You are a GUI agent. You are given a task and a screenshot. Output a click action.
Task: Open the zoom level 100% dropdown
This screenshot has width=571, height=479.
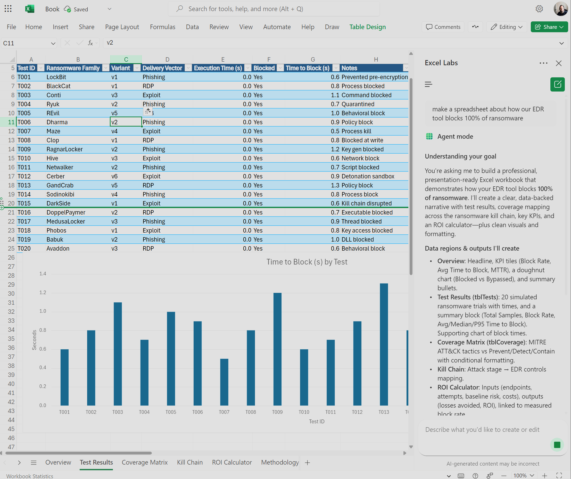point(523,475)
